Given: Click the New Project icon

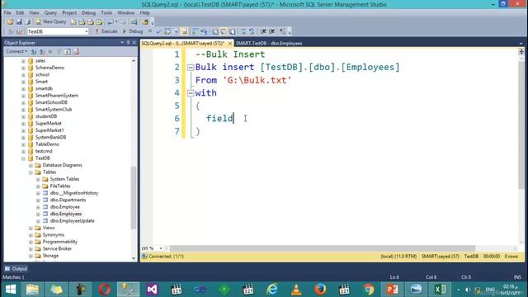Looking at the screenshot, I should coord(10,21).
